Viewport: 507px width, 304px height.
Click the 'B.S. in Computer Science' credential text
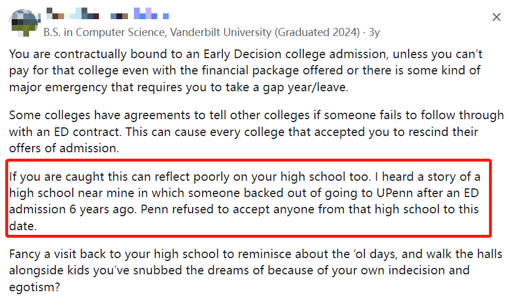coord(105,33)
